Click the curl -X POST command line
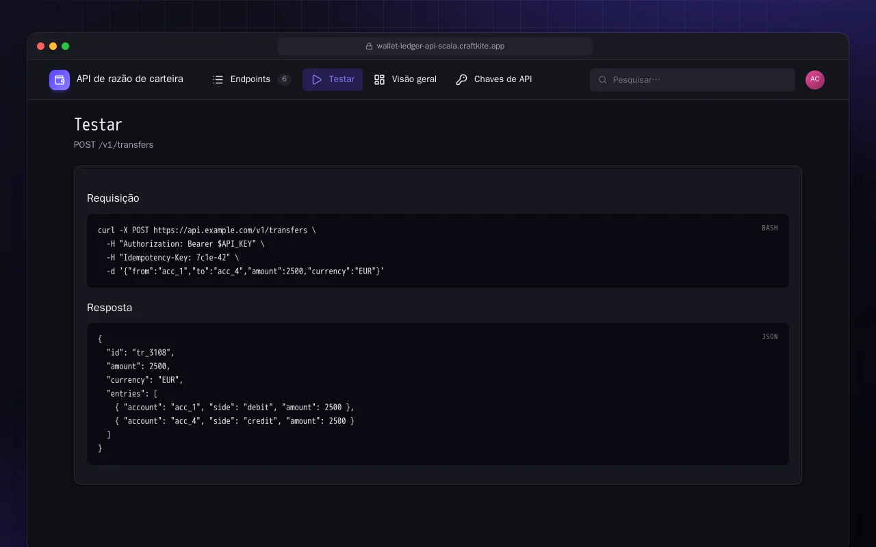Image resolution: width=876 pixels, height=547 pixels. [207, 230]
